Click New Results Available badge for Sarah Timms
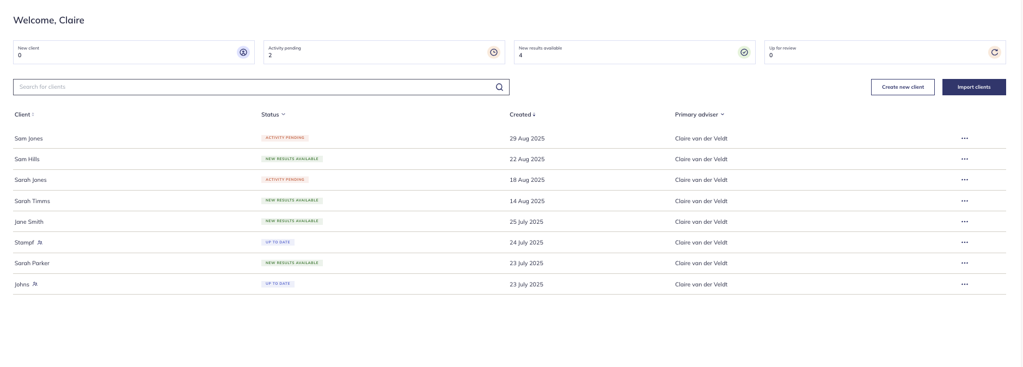 coord(292,200)
